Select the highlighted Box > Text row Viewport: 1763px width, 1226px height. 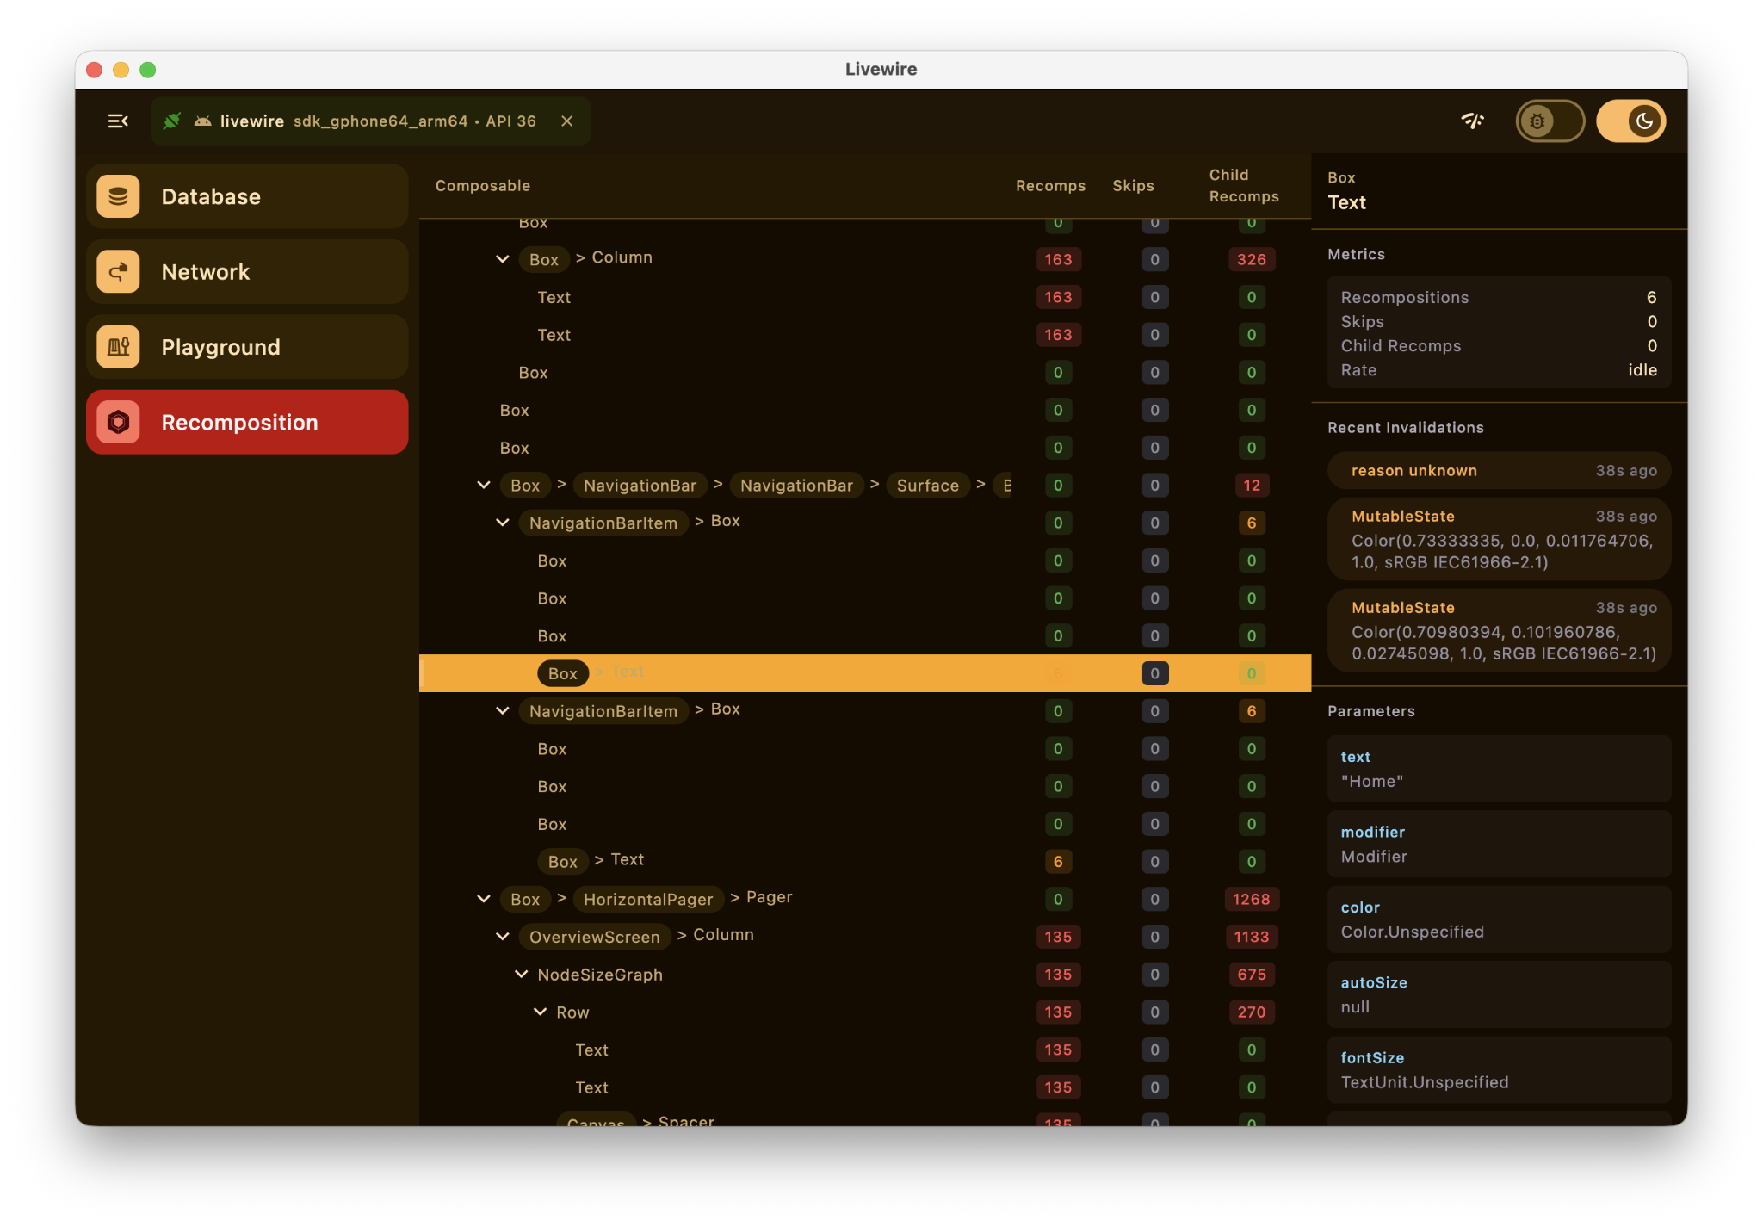[864, 673]
